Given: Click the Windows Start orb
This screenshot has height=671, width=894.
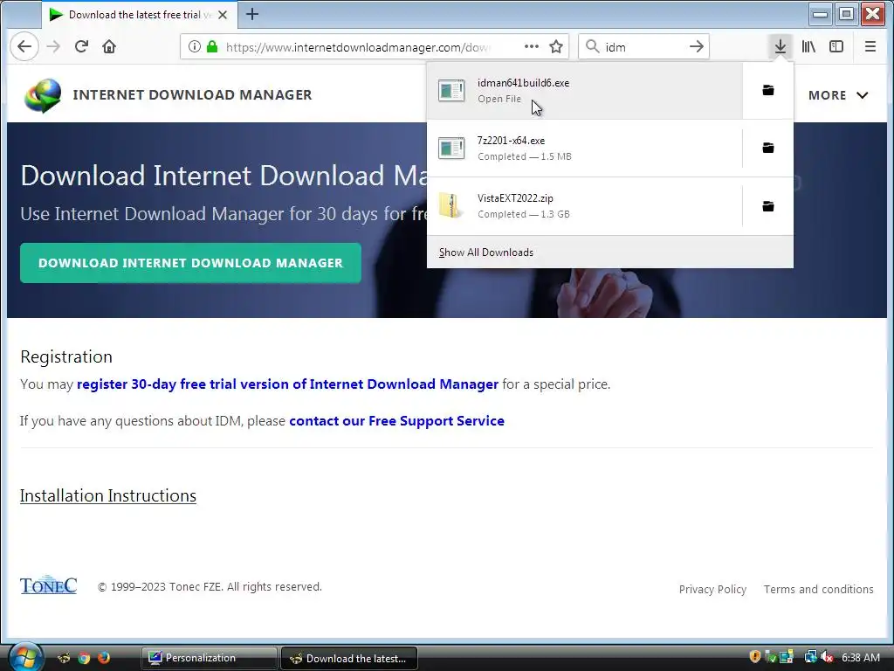Looking at the screenshot, I should click(25, 656).
